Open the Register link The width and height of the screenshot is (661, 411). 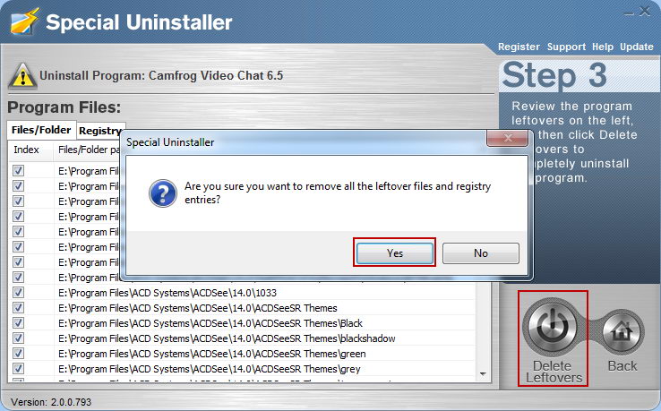point(519,47)
